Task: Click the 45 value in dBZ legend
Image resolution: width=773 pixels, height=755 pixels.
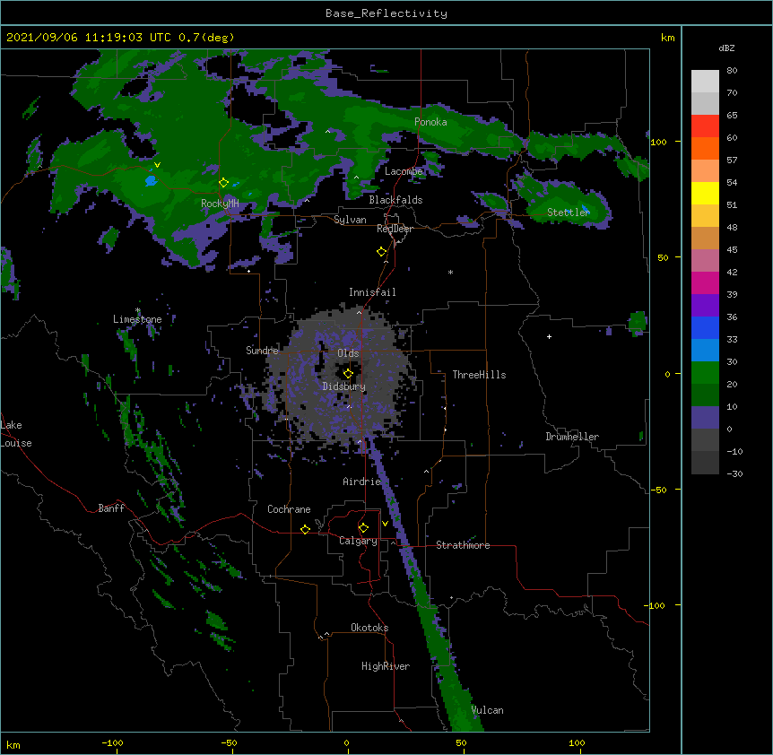Action: pyautogui.click(x=732, y=250)
